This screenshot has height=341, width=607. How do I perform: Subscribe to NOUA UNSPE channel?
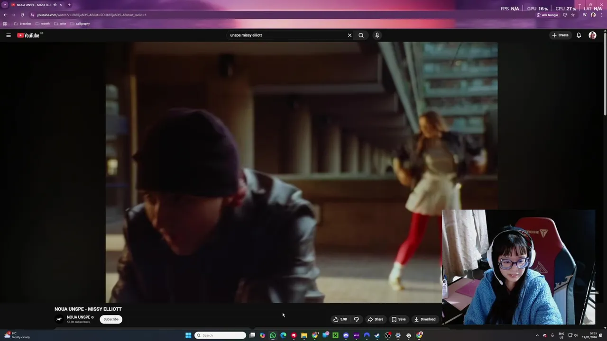111,319
